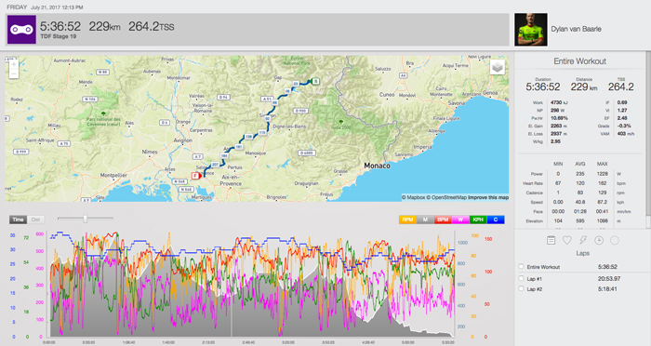This screenshot has width=651, height=346.
Task: Zoom in on the map
Action: [14, 64]
